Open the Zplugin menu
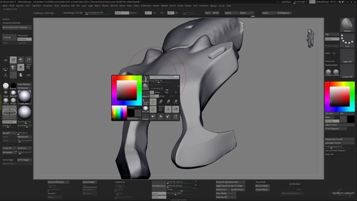The width and height of the screenshot is (357, 201). tap(213, 6)
